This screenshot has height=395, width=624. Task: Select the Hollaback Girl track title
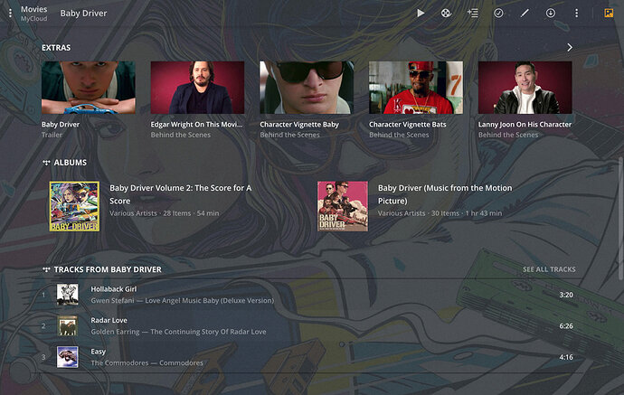coord(113,288)
